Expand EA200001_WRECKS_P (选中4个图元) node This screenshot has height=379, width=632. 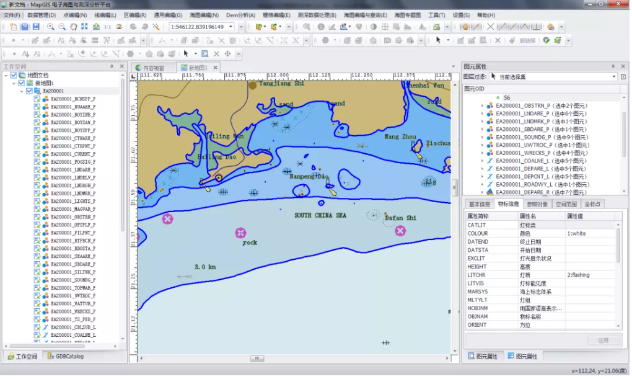[x=482, y=153]
